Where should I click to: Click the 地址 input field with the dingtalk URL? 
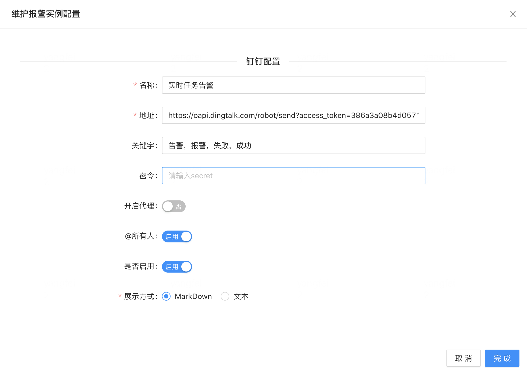(293, 115)
